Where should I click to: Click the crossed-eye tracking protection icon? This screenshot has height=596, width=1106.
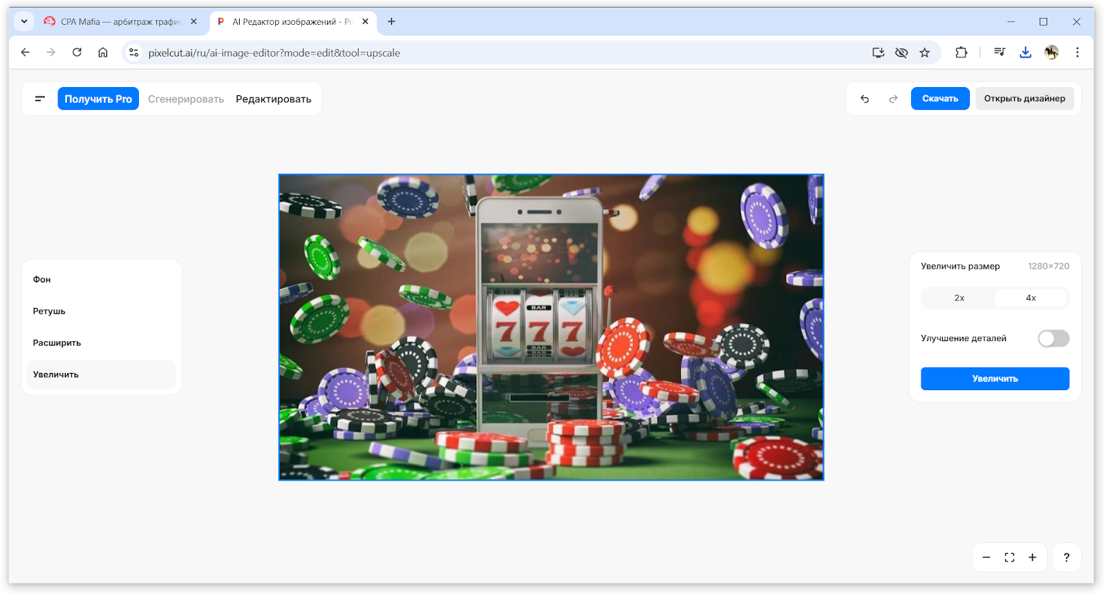pyautogui.click(x=901, y=52)
